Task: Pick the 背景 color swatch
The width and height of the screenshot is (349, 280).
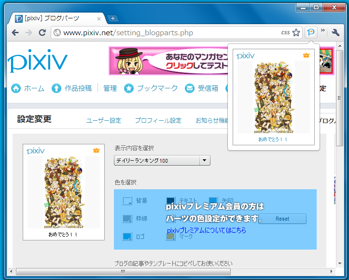Action: (x=127, y=201)
